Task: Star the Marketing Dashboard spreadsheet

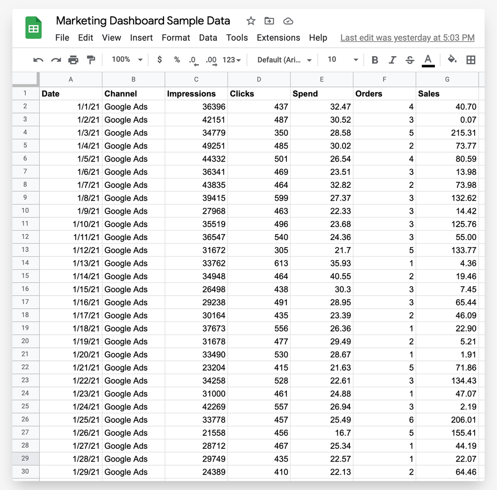Action: point(250,21)
